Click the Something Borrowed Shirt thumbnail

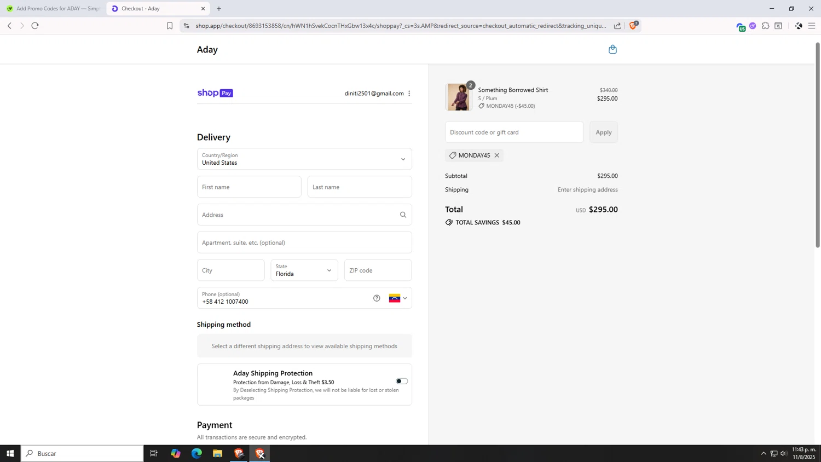(459, 97)
